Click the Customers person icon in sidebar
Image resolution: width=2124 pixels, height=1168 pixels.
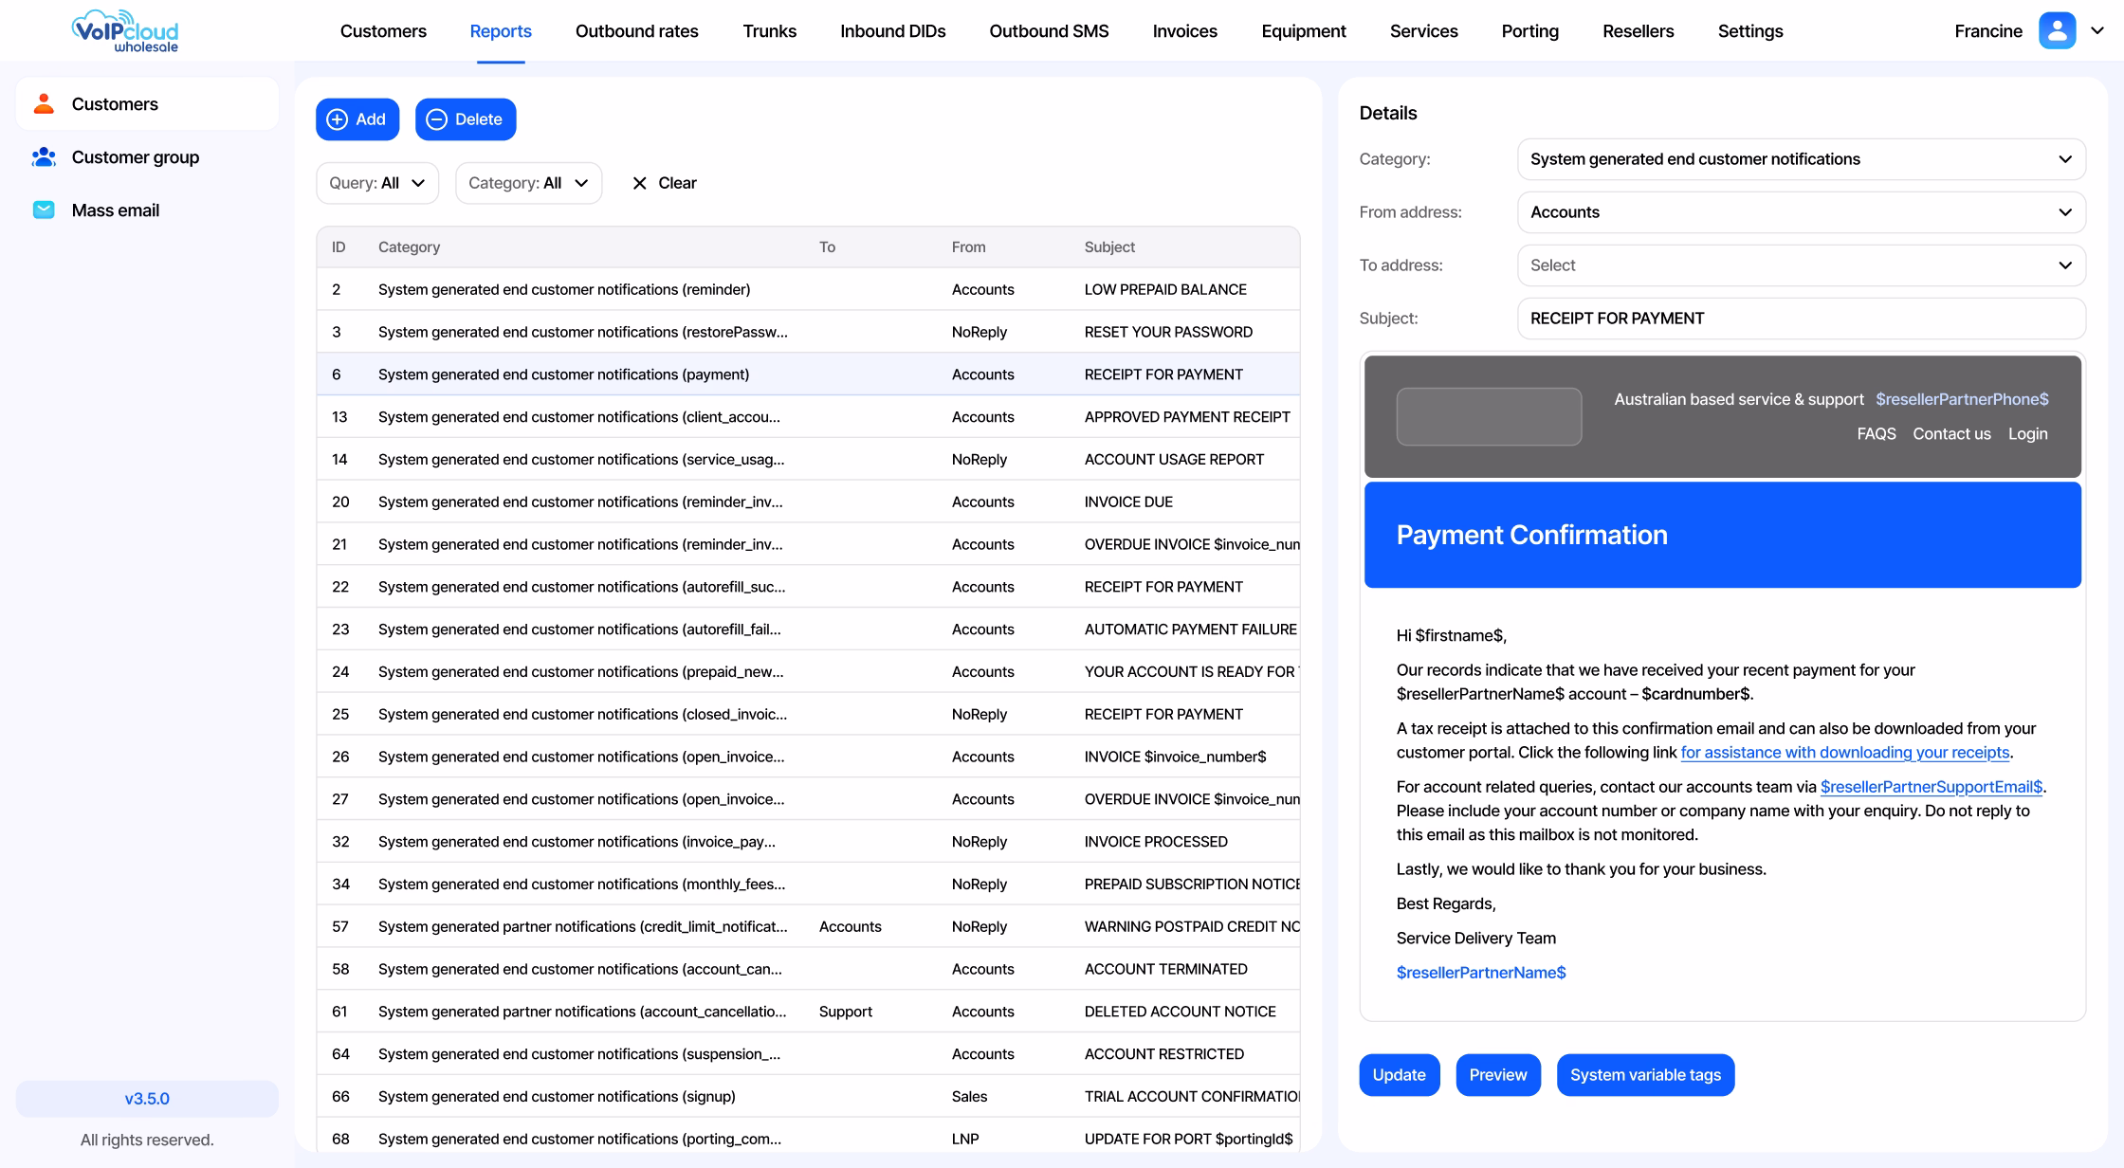[x=44, y=103]
